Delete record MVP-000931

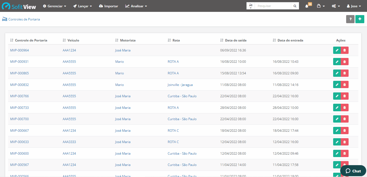pos(345,62)
